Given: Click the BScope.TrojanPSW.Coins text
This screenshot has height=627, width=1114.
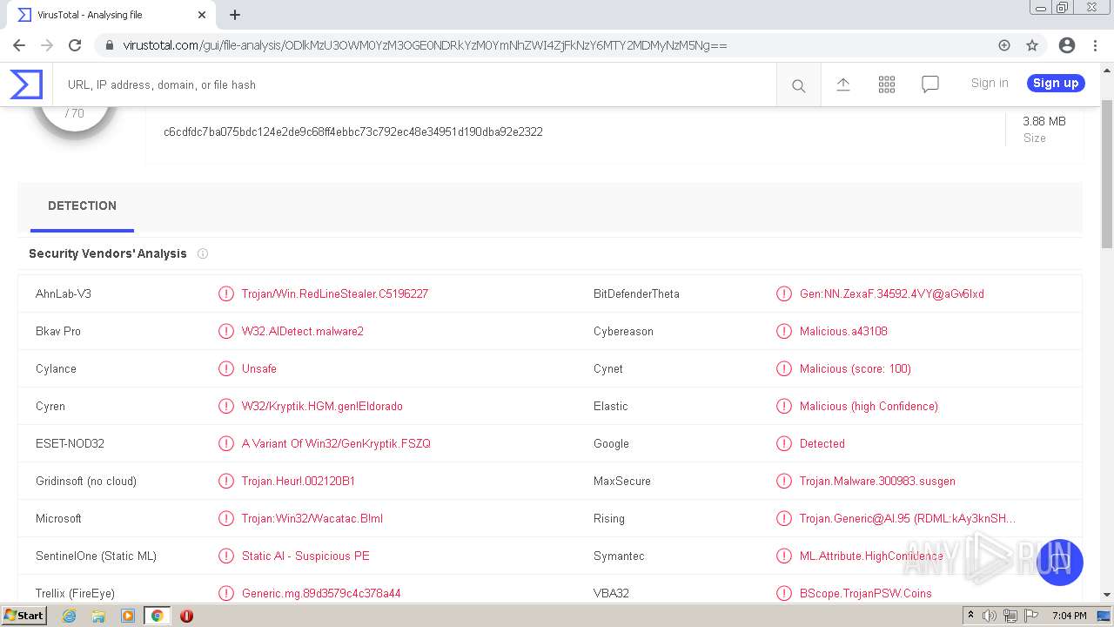Looking at the screenshot, I should point(866,593).
